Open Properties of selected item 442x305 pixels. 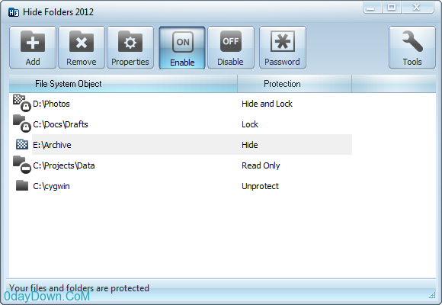(x=130, y=48)
